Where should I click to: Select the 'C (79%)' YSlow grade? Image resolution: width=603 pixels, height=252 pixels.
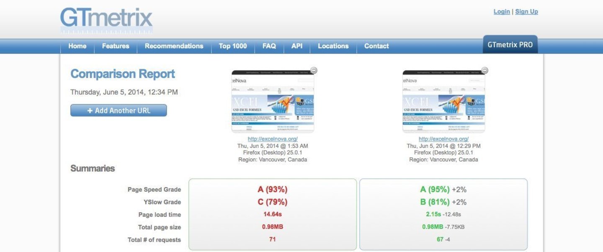273,202
